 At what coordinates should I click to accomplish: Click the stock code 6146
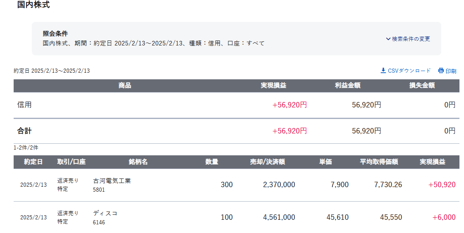pos(99,222)
